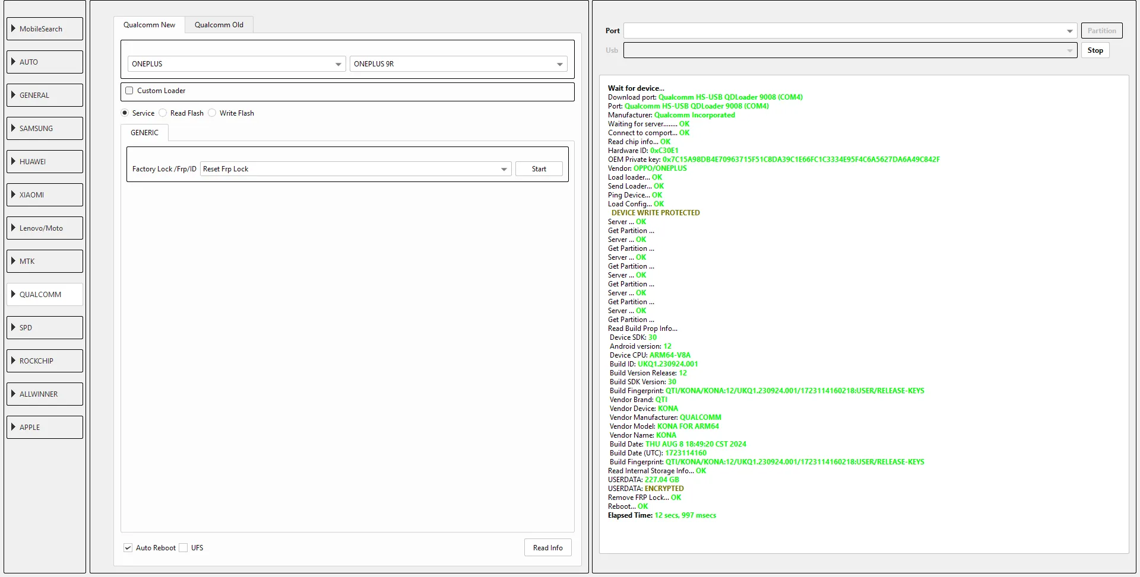Viewport: 1140px width, 577px height.
Task: Switch to the Qualcomm Old tab
Action: [x=218, y=25]
